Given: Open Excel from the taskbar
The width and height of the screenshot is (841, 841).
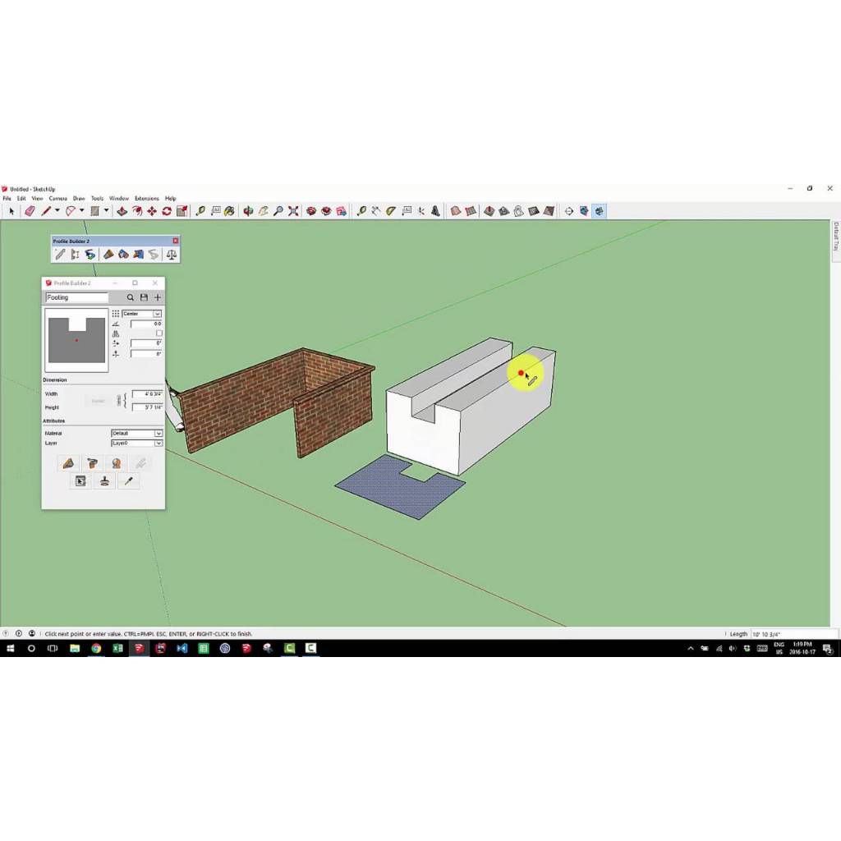Looking at the screenshot, I should [117, 649].
